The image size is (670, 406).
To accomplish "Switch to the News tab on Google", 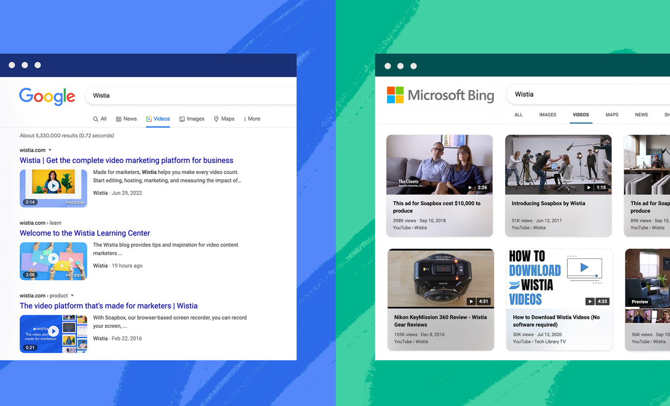I will 126,119.
